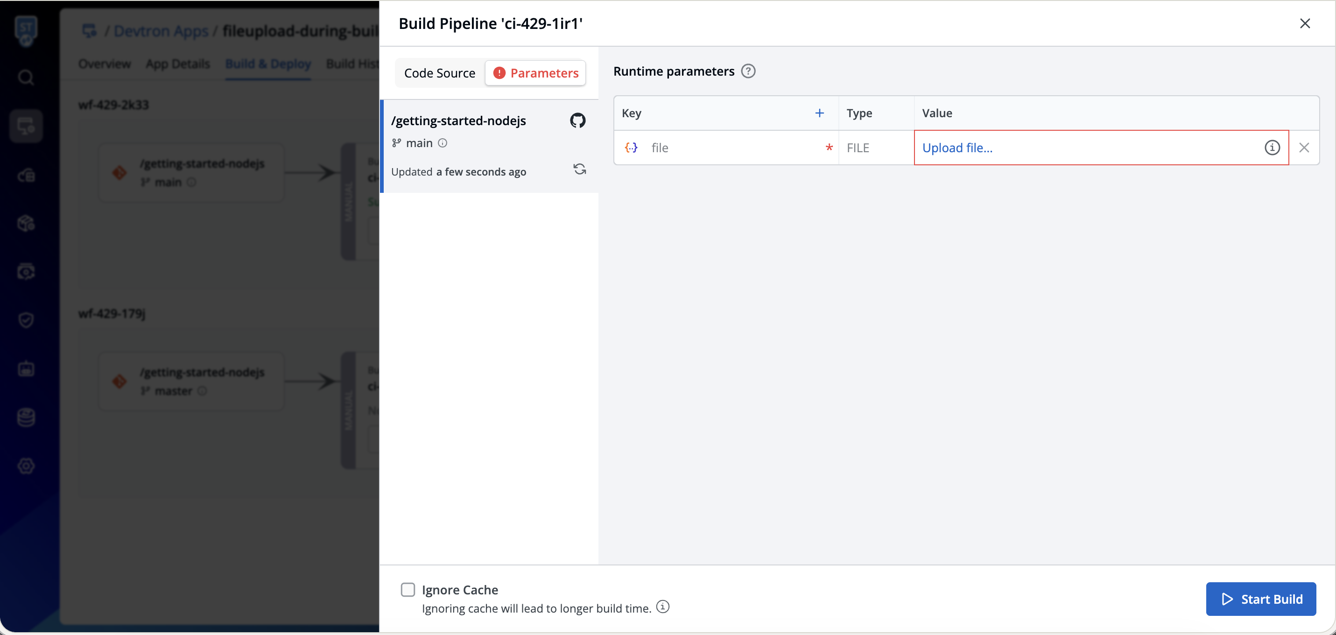Viewport: 1336px width, 635px height.
Task: Select the Build & Deploy tab
Action: 268,64
